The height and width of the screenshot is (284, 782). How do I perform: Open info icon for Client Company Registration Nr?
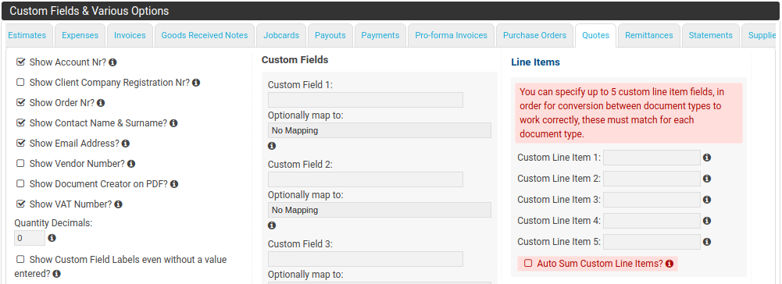[196, 83]
